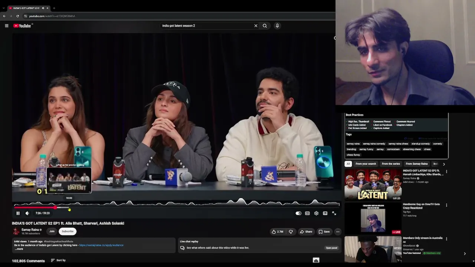Pause the video playback
The image size is (475, 267).
point(18,213)
